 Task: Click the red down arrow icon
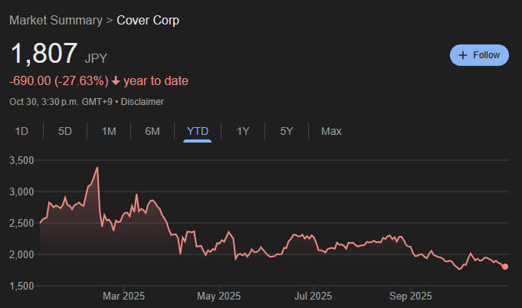(x=116, y=80)
